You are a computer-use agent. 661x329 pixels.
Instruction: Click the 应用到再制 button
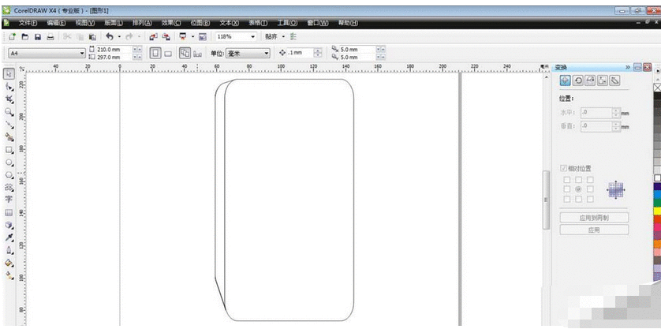click(594, 217)
